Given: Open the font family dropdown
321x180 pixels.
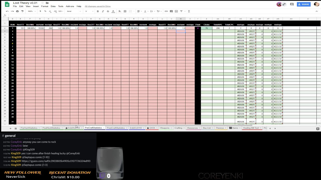Looking at the screenshot, I should tap(74, 11).
